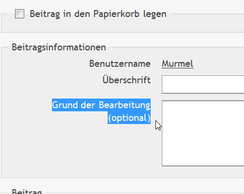Click the top-left corner inside the reason textarea
The height and width of the screenshot is (194, 244).
(165, 103)
